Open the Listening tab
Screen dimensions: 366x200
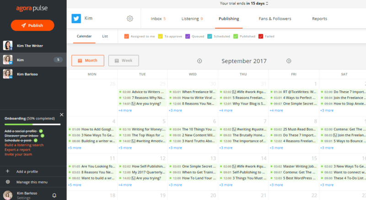192,19
